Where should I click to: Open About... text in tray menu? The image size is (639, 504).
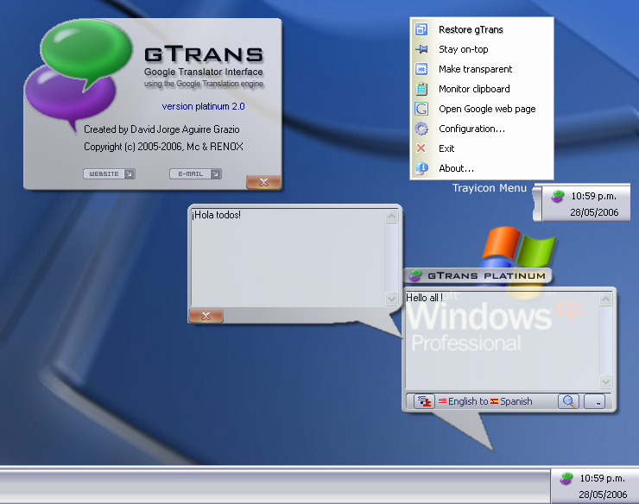tap(456, 168)
